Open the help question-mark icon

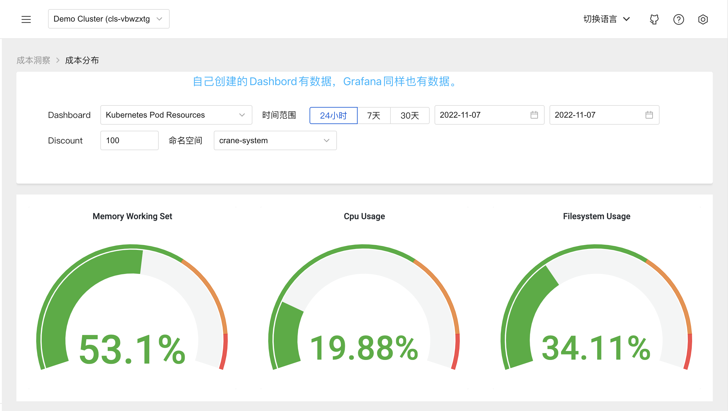pyautogui.click(x=678, y=19)
